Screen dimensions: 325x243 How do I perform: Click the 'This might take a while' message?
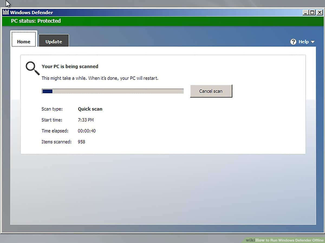(100, 78)
